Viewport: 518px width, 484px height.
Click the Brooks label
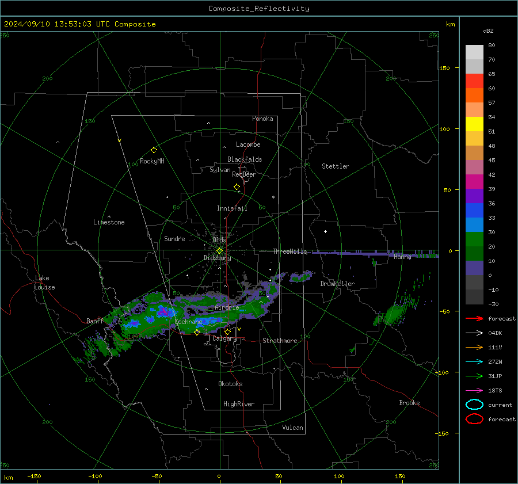409,403
